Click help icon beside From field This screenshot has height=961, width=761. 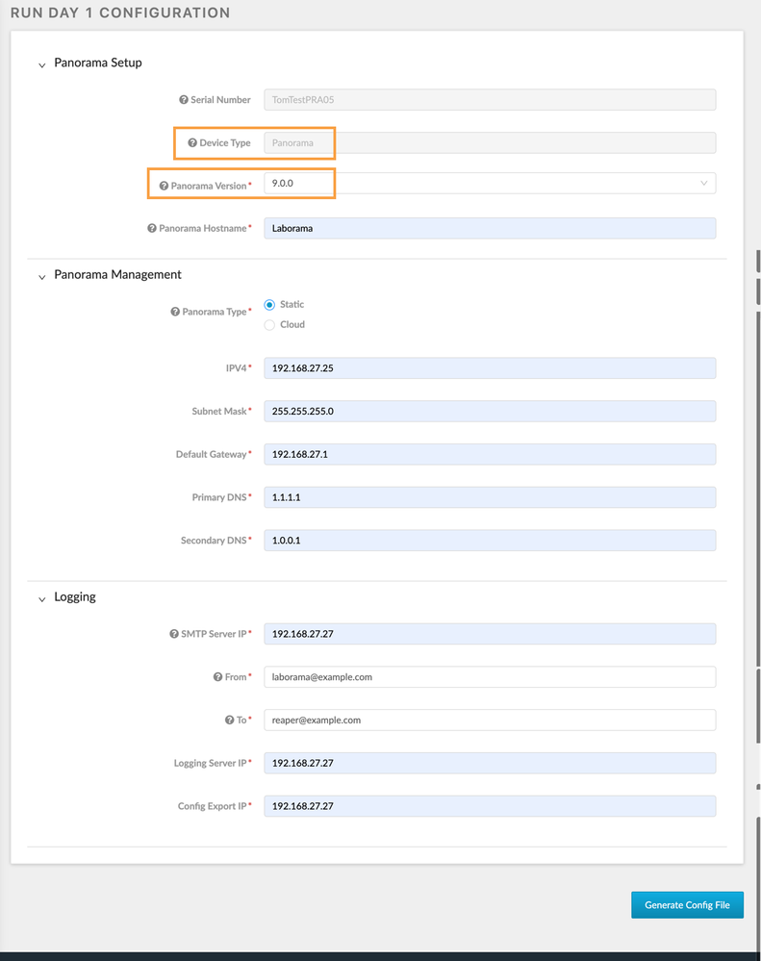217,677
